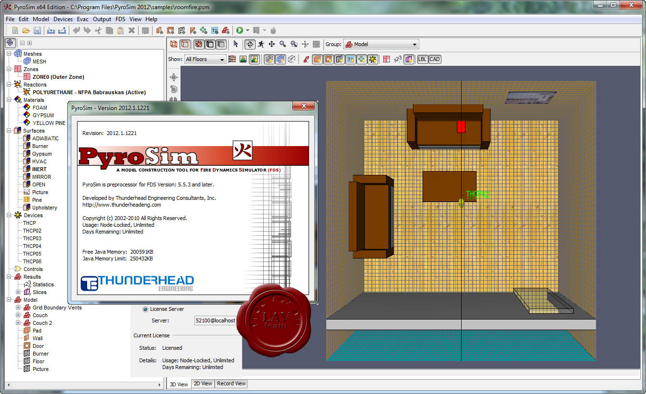Click the Open file folder icon
The height and width of the screenshot is (394, 646).
(x=26, y=30)
